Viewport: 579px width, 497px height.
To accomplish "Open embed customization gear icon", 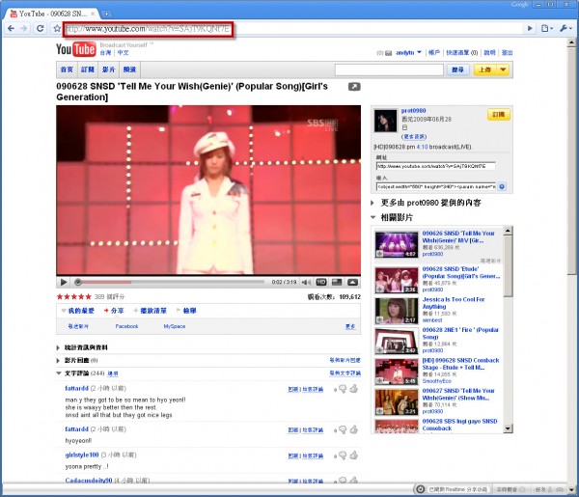I will pos(502,187).
